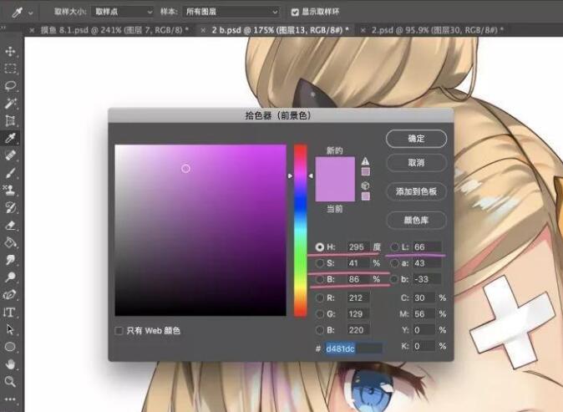Toggle the 显示取样环 checkbox
The height and width of the screenshot is (412, 563).
pyautogui.click(x=295, y=13)
